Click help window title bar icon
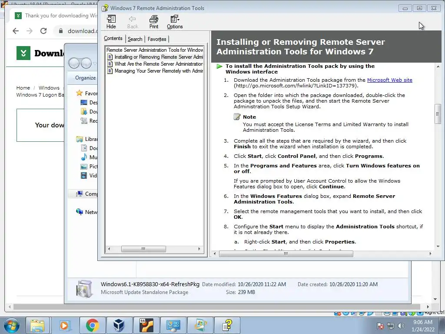Screen dimensions: 445x334 pos(105,8)
